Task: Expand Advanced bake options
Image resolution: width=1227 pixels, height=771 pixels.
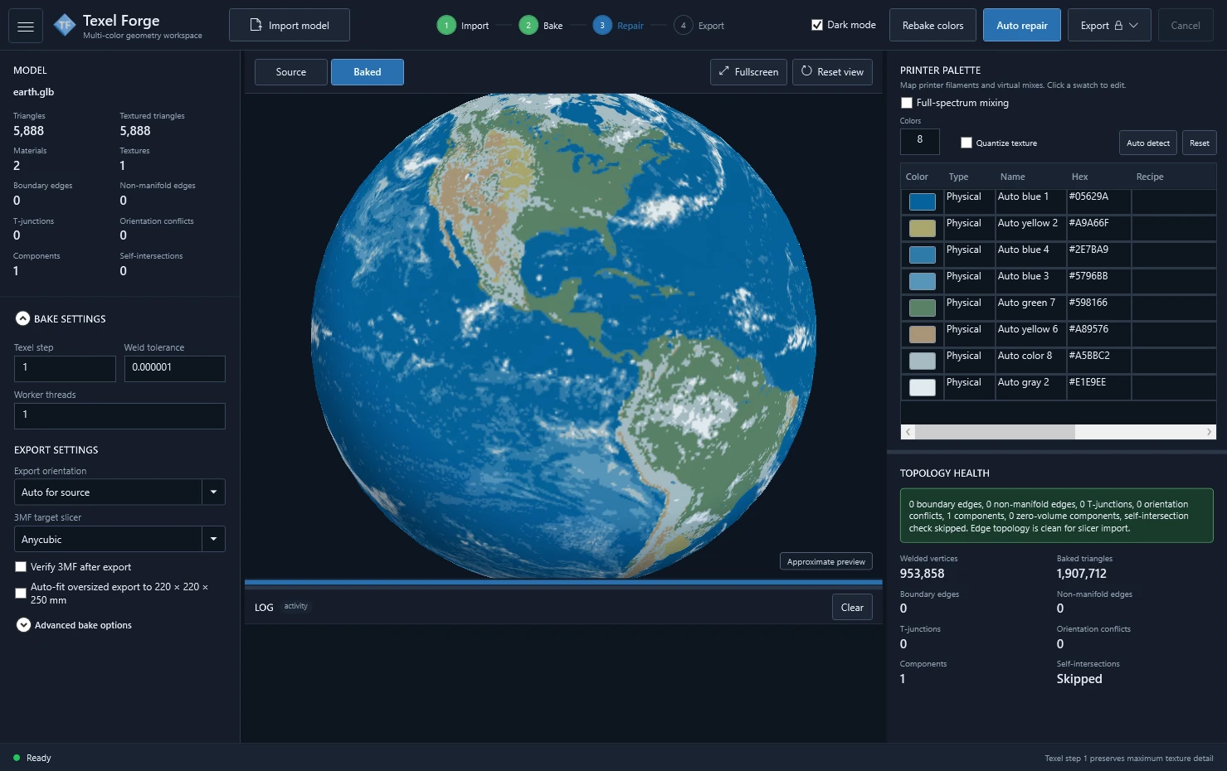Action: coord(23,625)
